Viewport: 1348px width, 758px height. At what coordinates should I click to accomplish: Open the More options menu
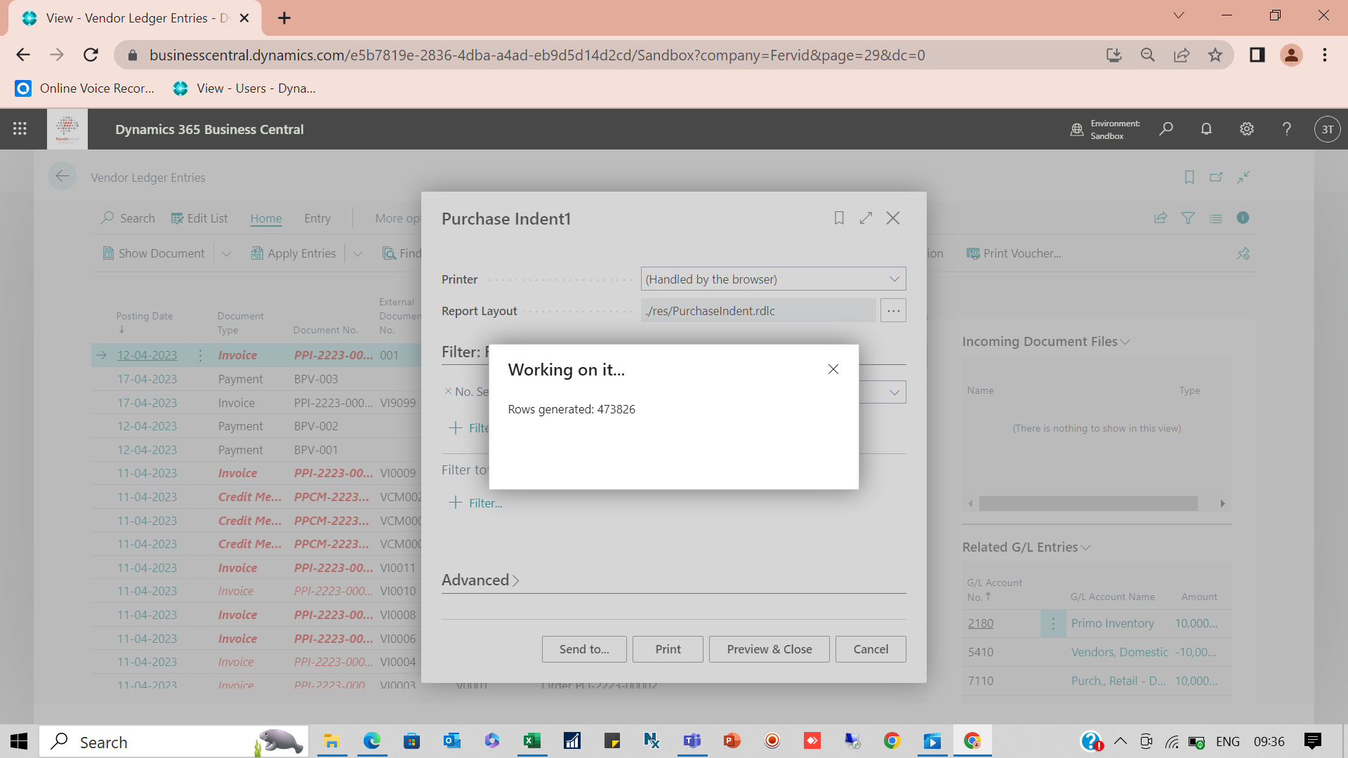click(x=397, y=218)
